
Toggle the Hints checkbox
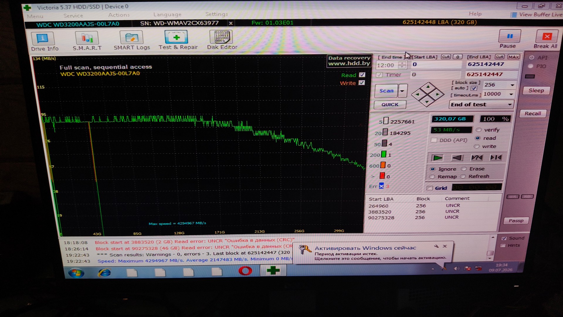[x=503, y=245]
